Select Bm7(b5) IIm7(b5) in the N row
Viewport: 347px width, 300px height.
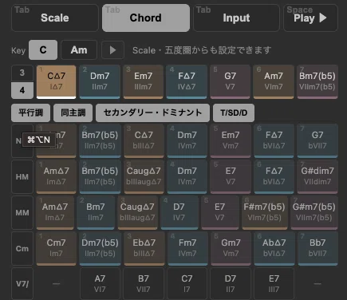coord(100,140)
